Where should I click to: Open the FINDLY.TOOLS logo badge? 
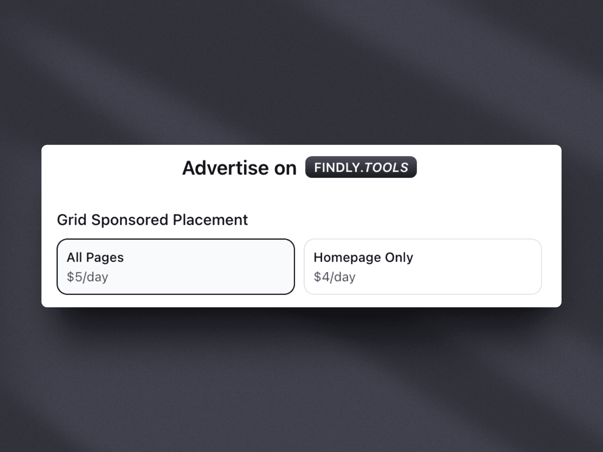pos(361,167)
